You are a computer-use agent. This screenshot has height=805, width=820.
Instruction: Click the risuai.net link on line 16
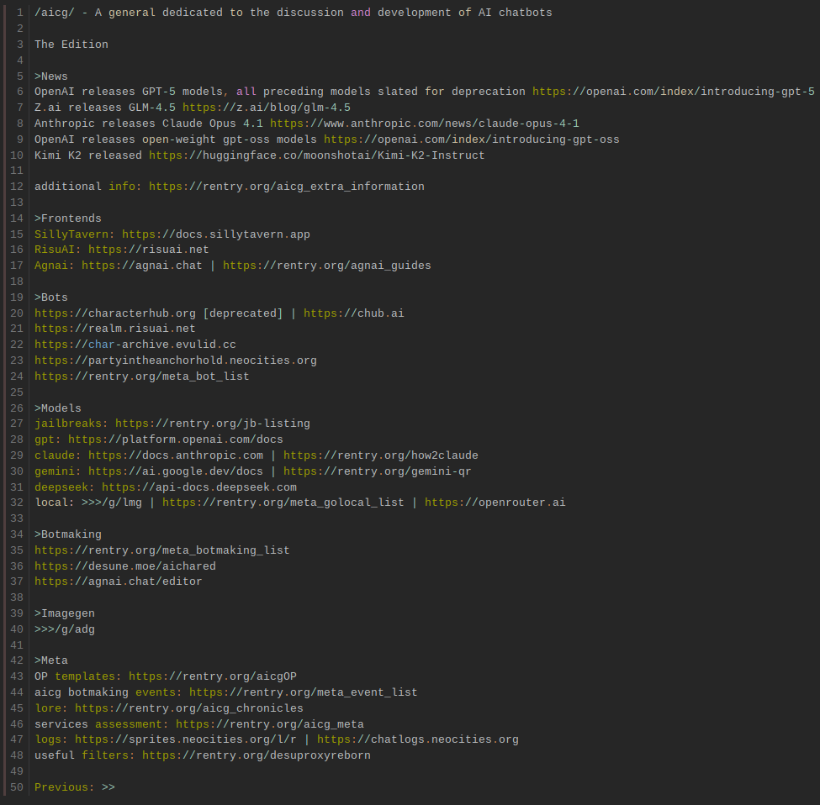(x=149, y=250)
